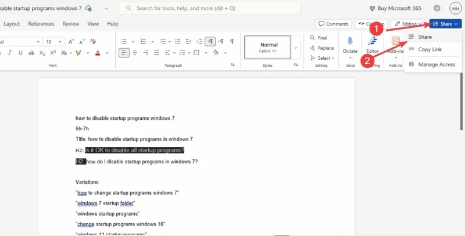Align text left
The height and width of the screenshot is (236, 465).
point(124,53)
